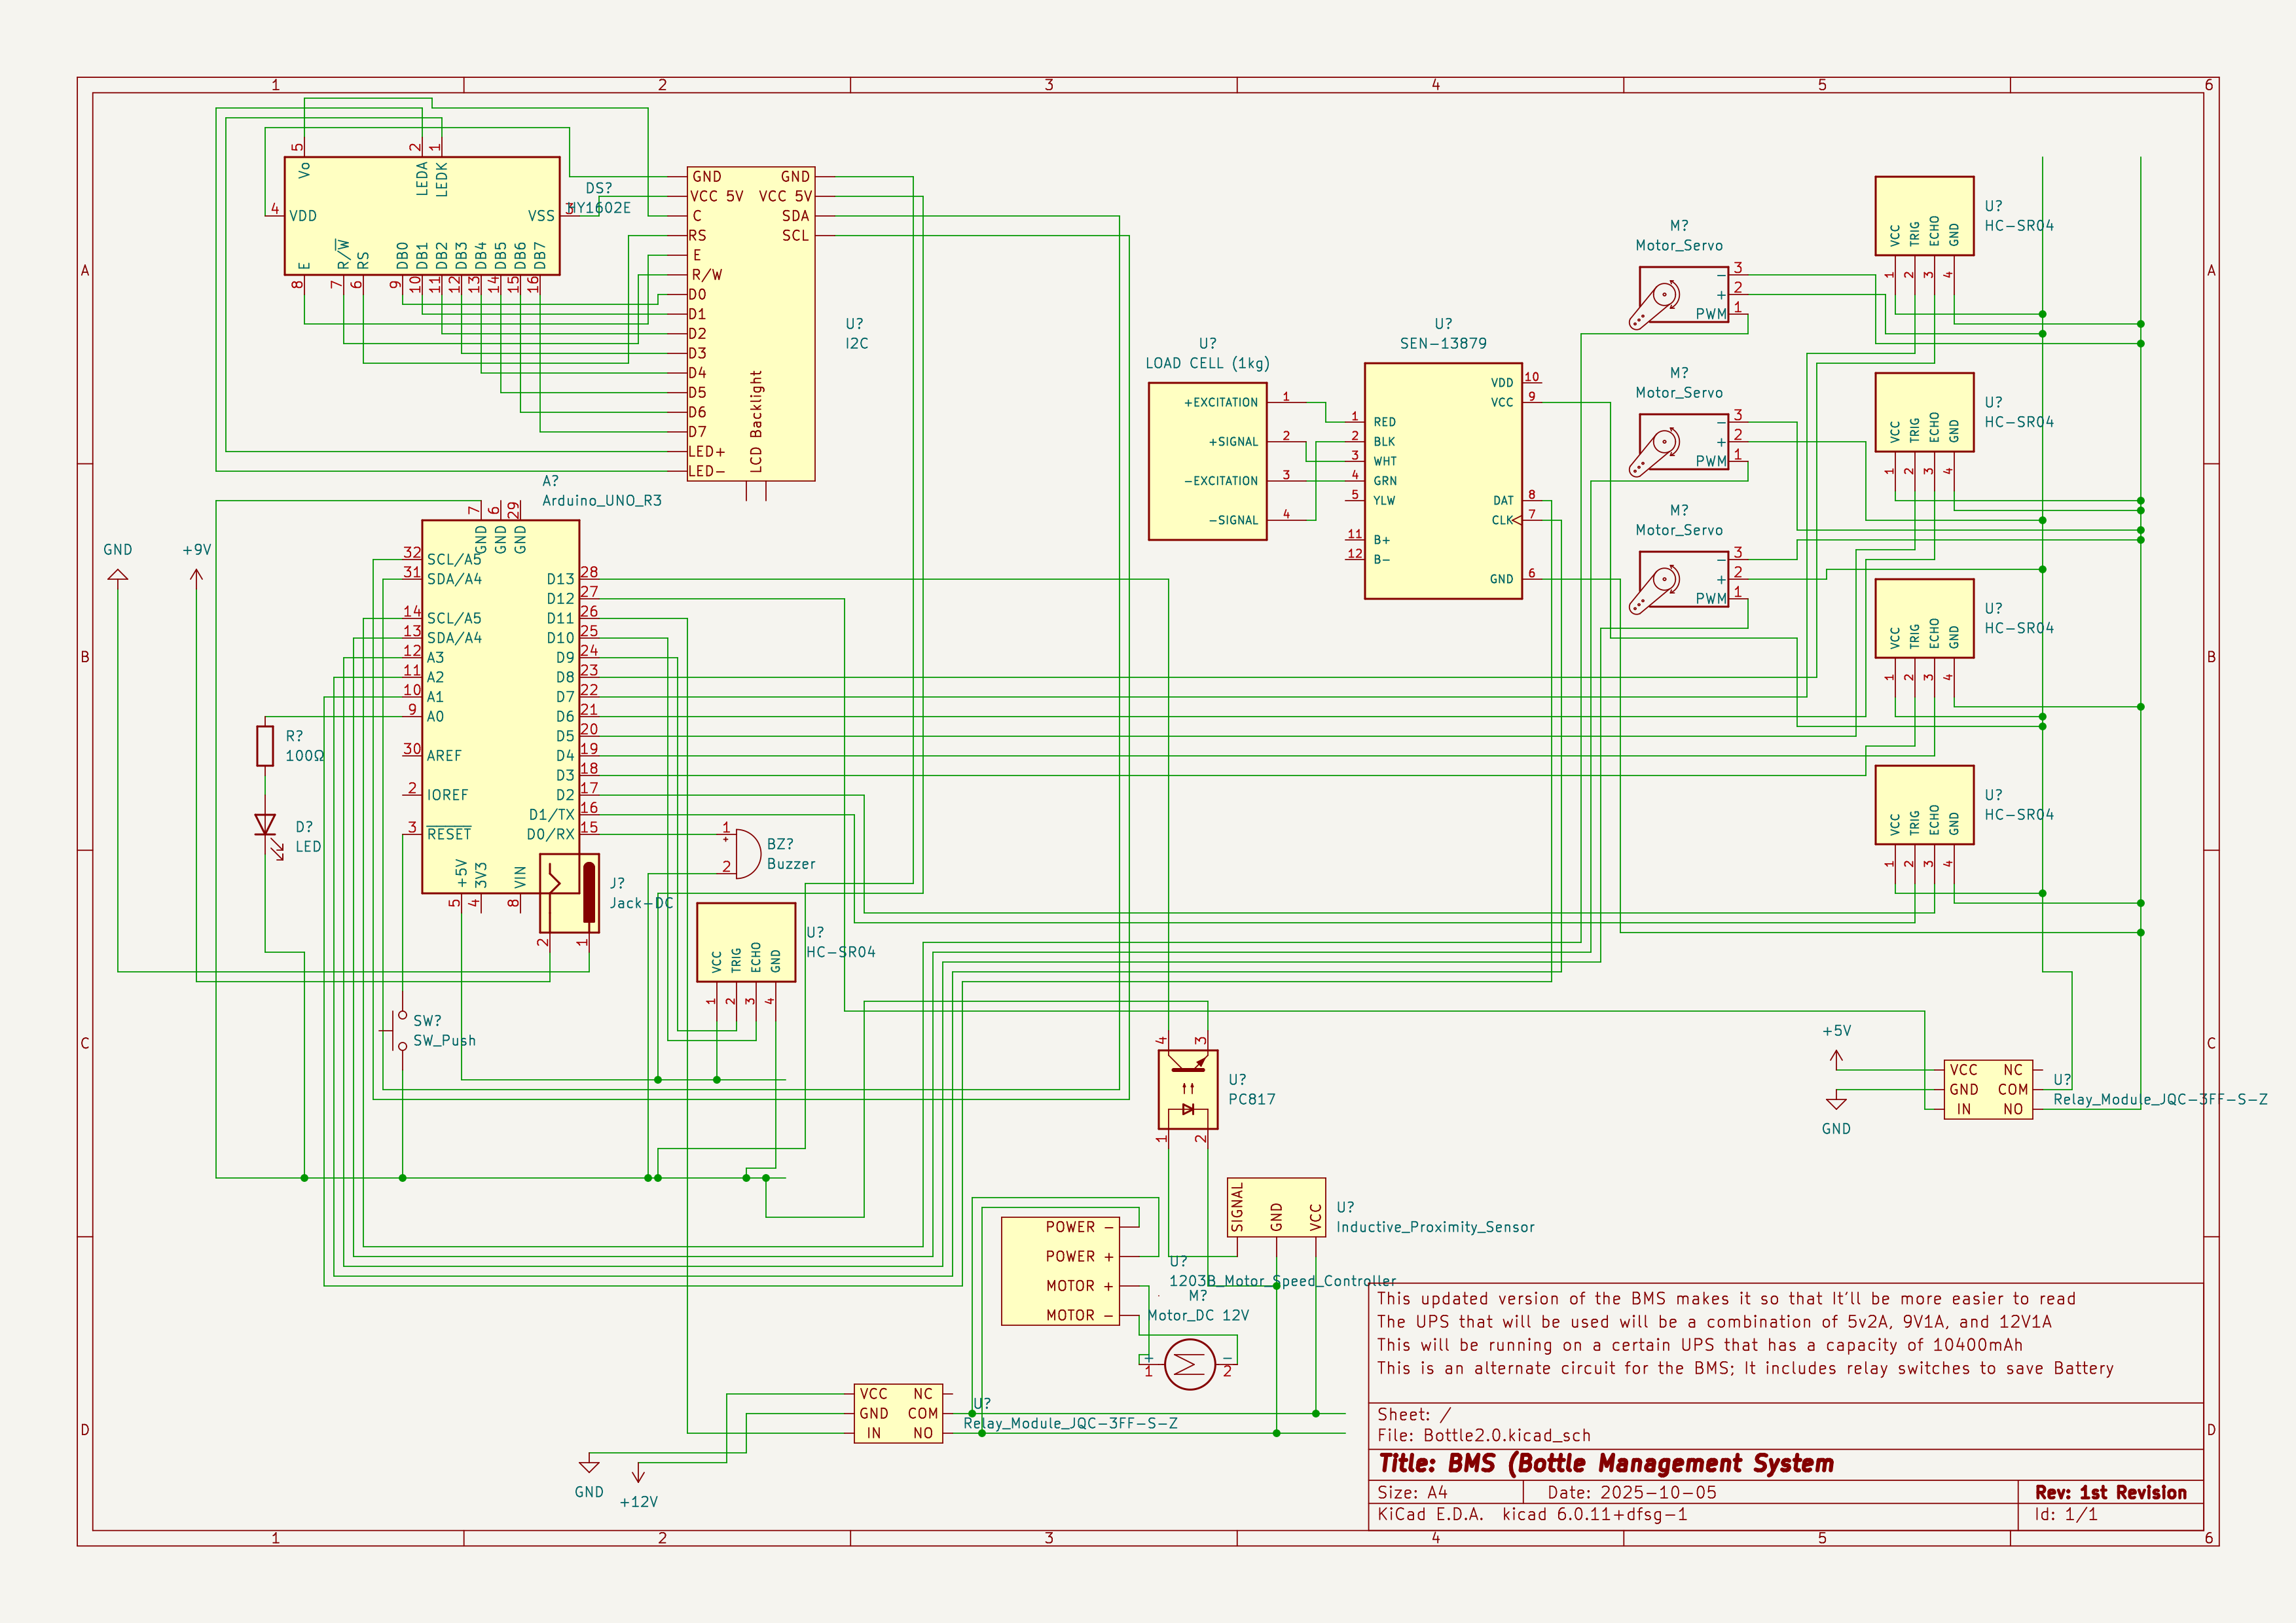2296x1623 pixels.
Task: Select the 'VIN' pin label on Arduino
Action: 520,878
